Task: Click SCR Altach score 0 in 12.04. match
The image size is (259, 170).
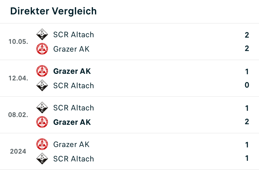Action: point(247,85)
